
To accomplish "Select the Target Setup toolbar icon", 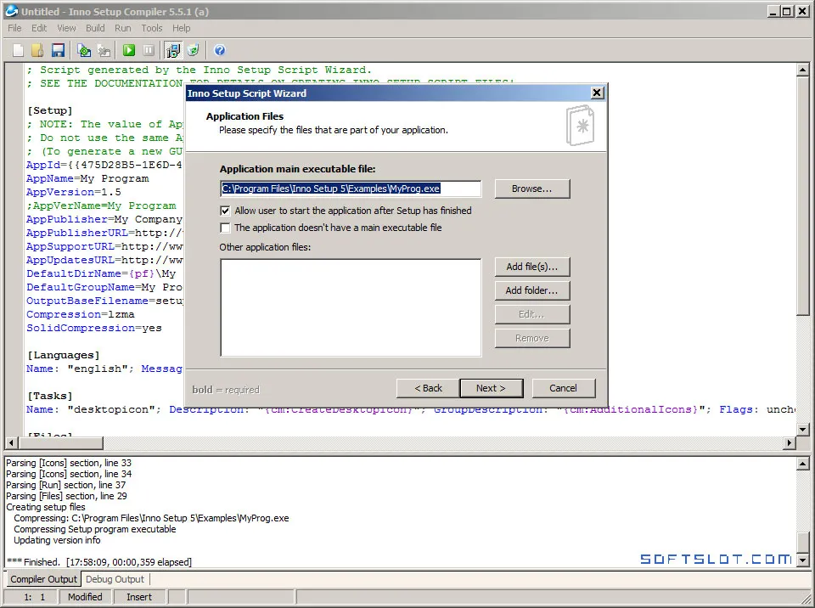I will 173,50.
